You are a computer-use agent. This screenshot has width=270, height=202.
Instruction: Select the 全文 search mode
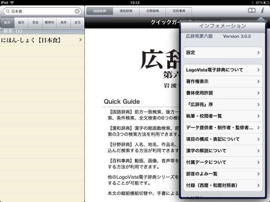coord(78,22)
